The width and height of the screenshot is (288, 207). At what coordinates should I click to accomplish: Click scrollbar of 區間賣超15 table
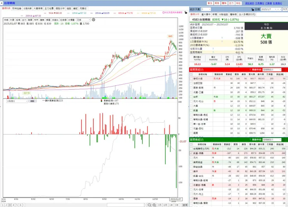pos(287,176)
